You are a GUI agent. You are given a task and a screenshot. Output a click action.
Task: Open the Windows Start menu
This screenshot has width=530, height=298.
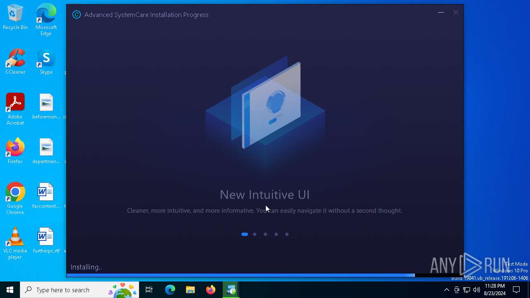coord(10,290)
